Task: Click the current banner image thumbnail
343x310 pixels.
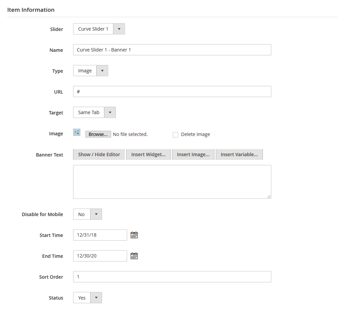Action: 77,132
